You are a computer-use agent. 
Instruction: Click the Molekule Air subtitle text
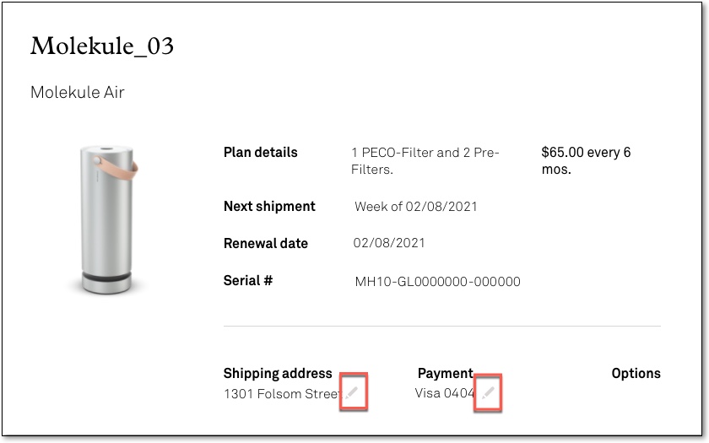coord(78,93)
